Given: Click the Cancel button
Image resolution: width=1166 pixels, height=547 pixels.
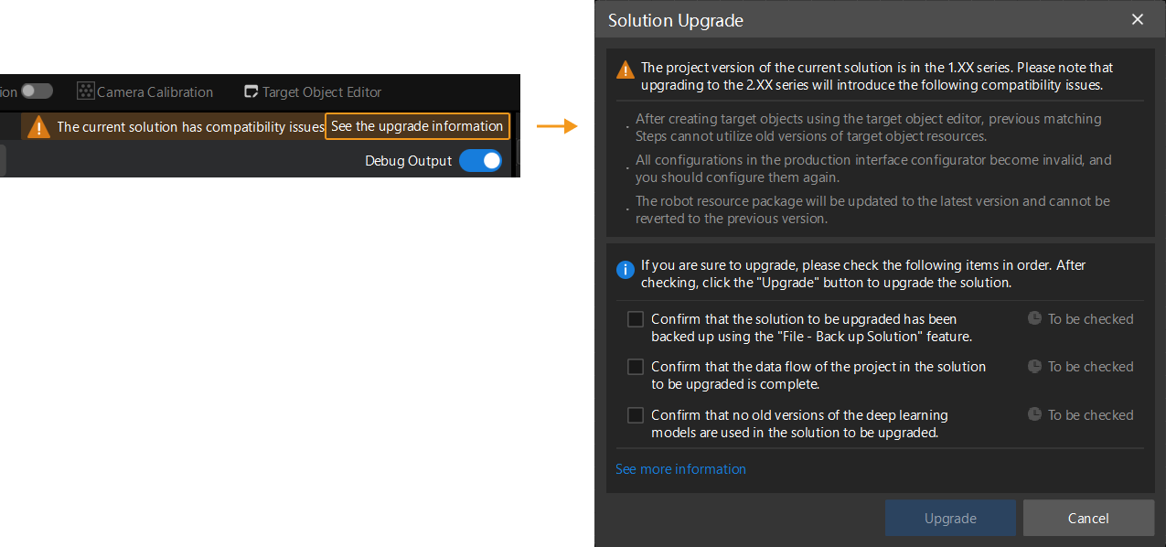Looking at the screenshot, I should [x=1088, y=518].
